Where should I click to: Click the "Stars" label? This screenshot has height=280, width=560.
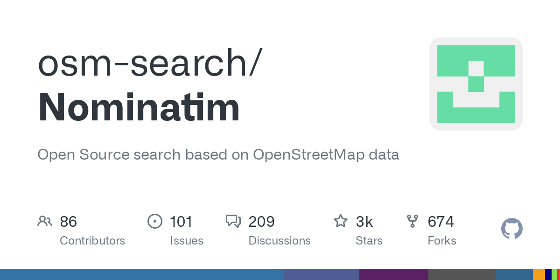tap(369, 241)
